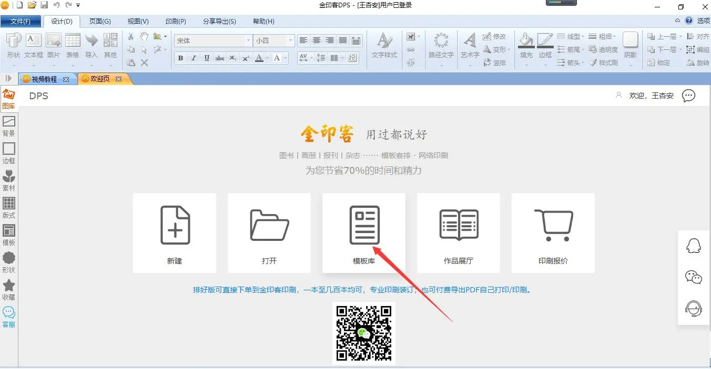Open the 页面(G) ribbon tab
711x369 pixels.
[100, 22]
